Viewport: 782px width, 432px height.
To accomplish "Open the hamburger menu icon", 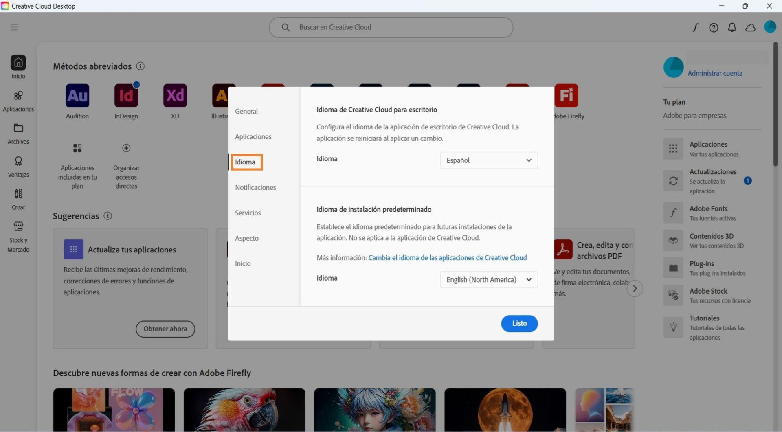I will (x=14, y=27).
